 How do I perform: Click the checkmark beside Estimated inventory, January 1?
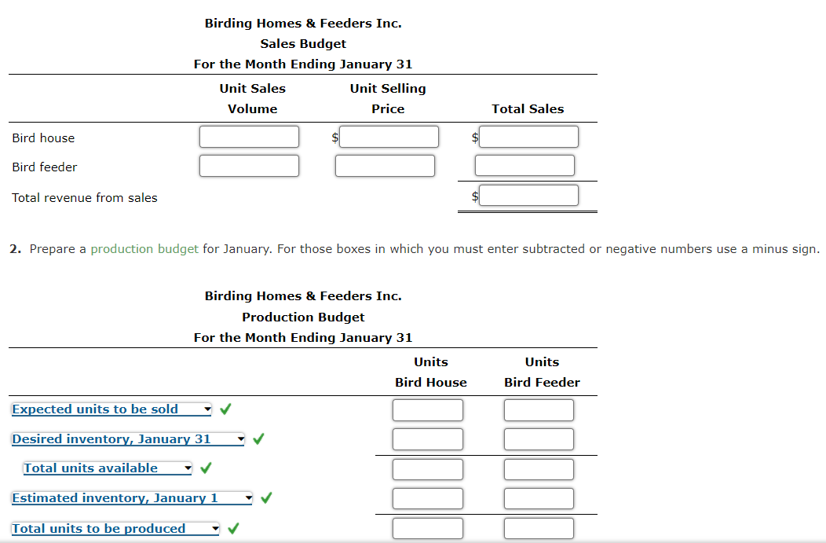[x=266, y=497]
